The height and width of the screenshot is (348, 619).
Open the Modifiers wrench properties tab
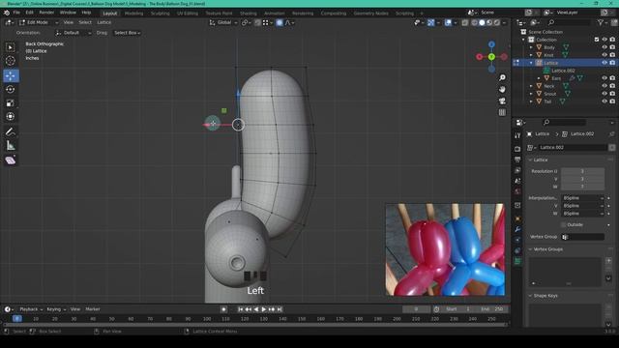[517, 229]
